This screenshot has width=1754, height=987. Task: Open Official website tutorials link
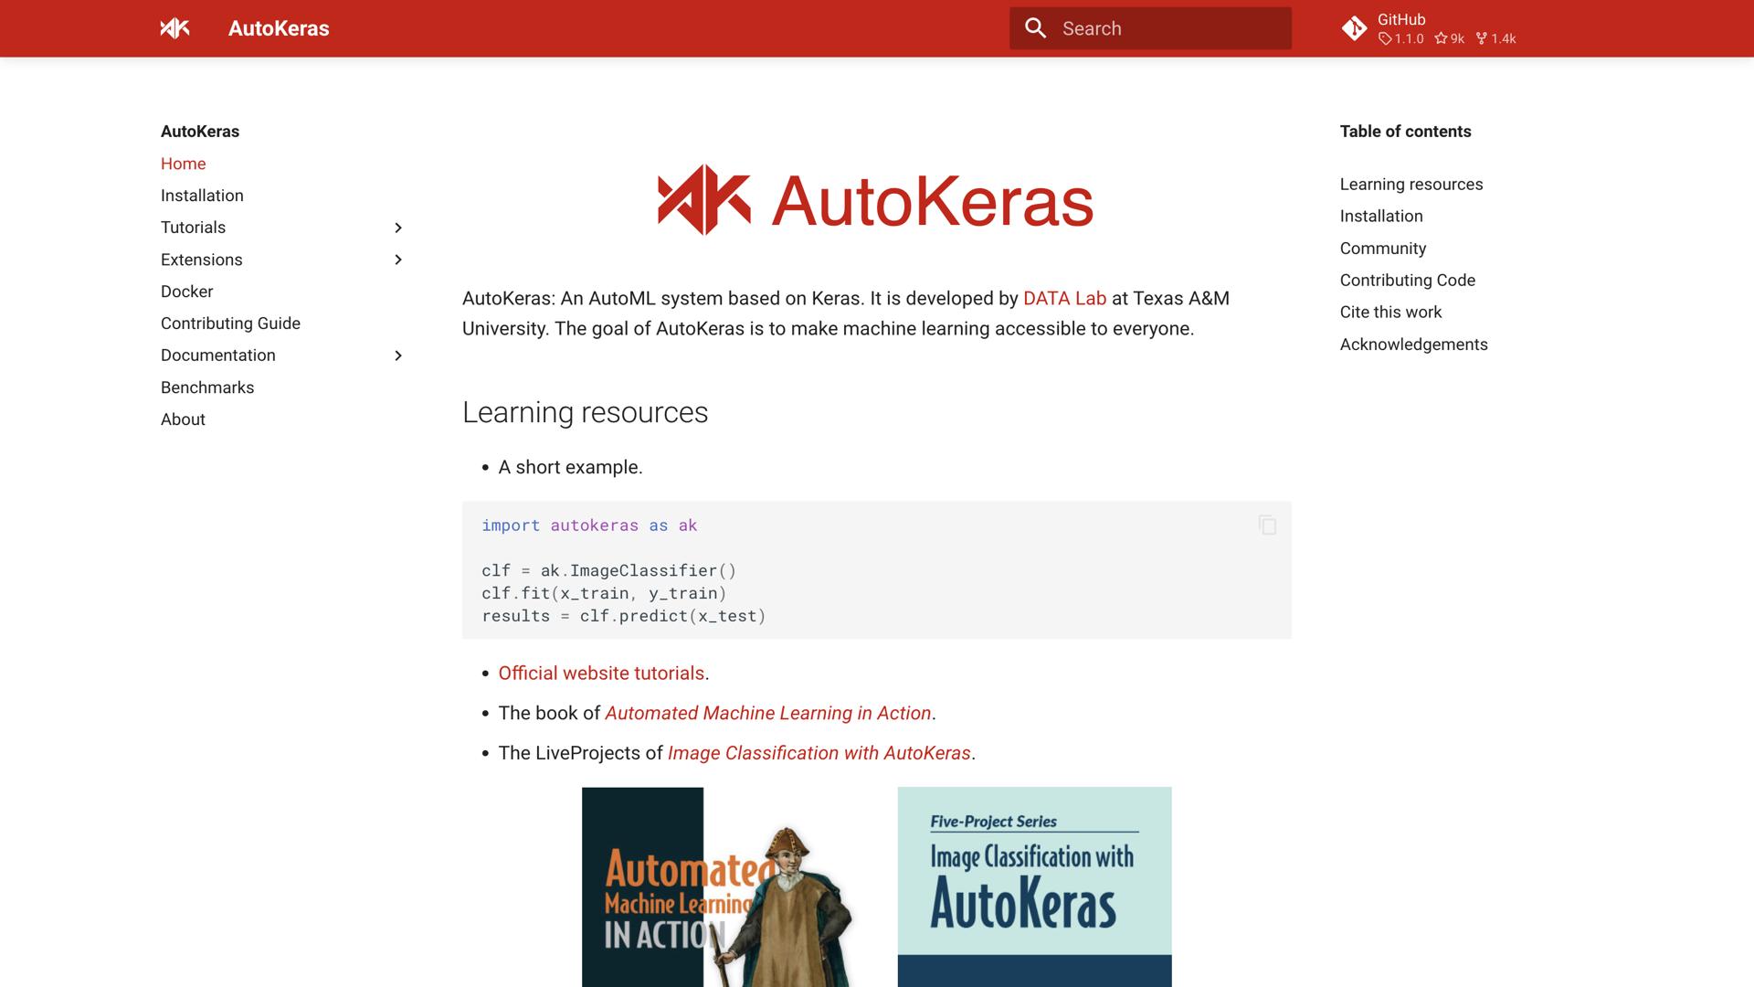click(601, 673)
